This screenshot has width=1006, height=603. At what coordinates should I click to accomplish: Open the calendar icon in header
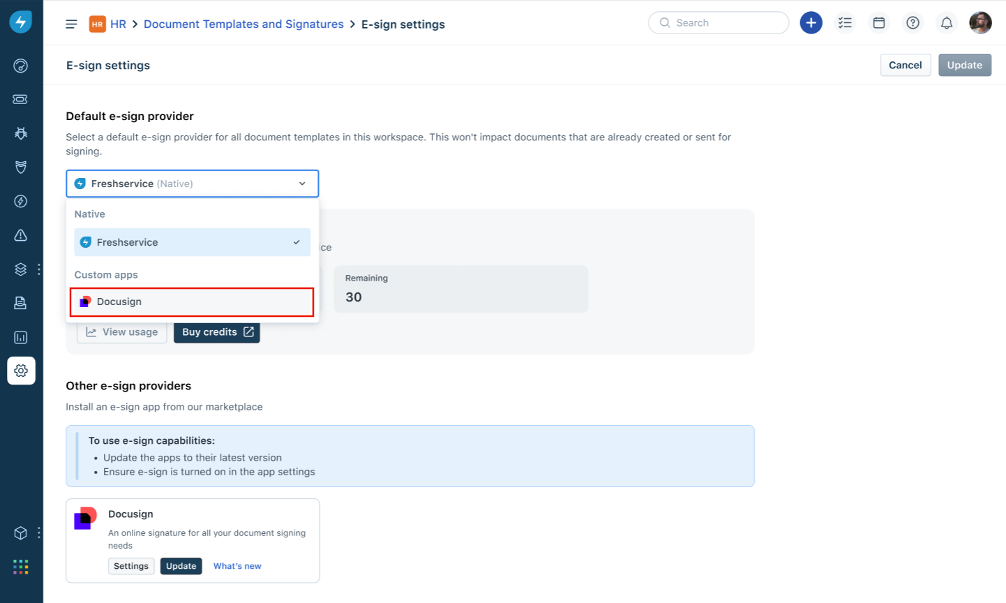(x=879, y=23)
